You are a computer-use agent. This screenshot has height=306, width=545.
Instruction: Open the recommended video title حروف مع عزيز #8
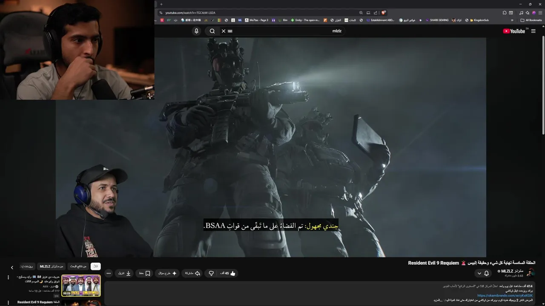[x=38, y=279]
